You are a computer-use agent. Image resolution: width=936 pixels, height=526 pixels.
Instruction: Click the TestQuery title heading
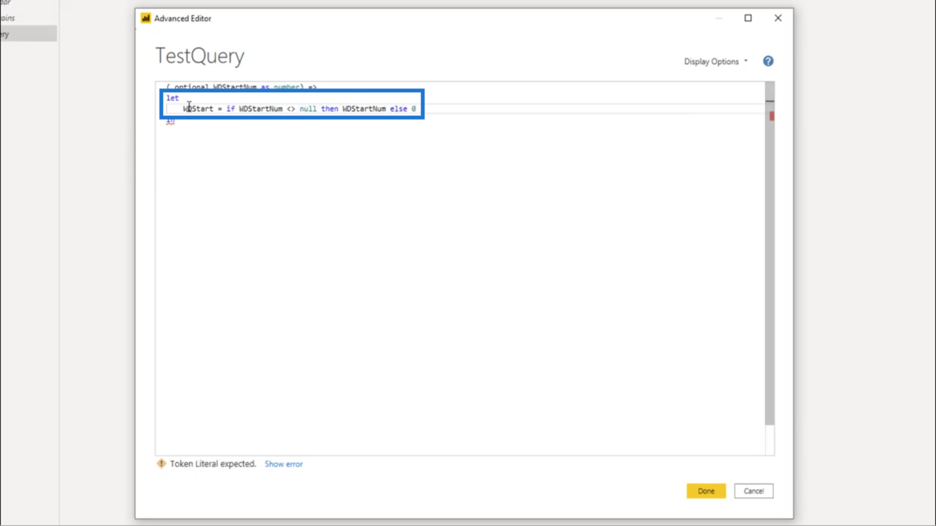point(200,56)
